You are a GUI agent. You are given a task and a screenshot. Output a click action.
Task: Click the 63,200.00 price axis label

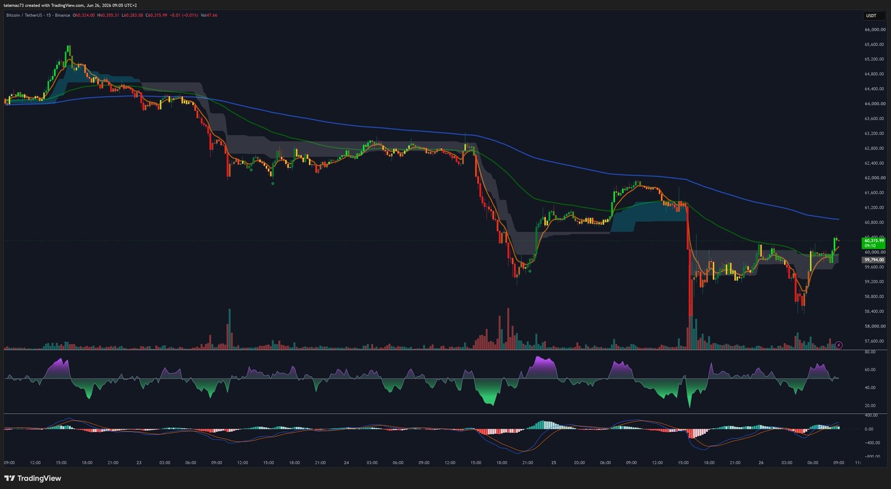point(875,133)
